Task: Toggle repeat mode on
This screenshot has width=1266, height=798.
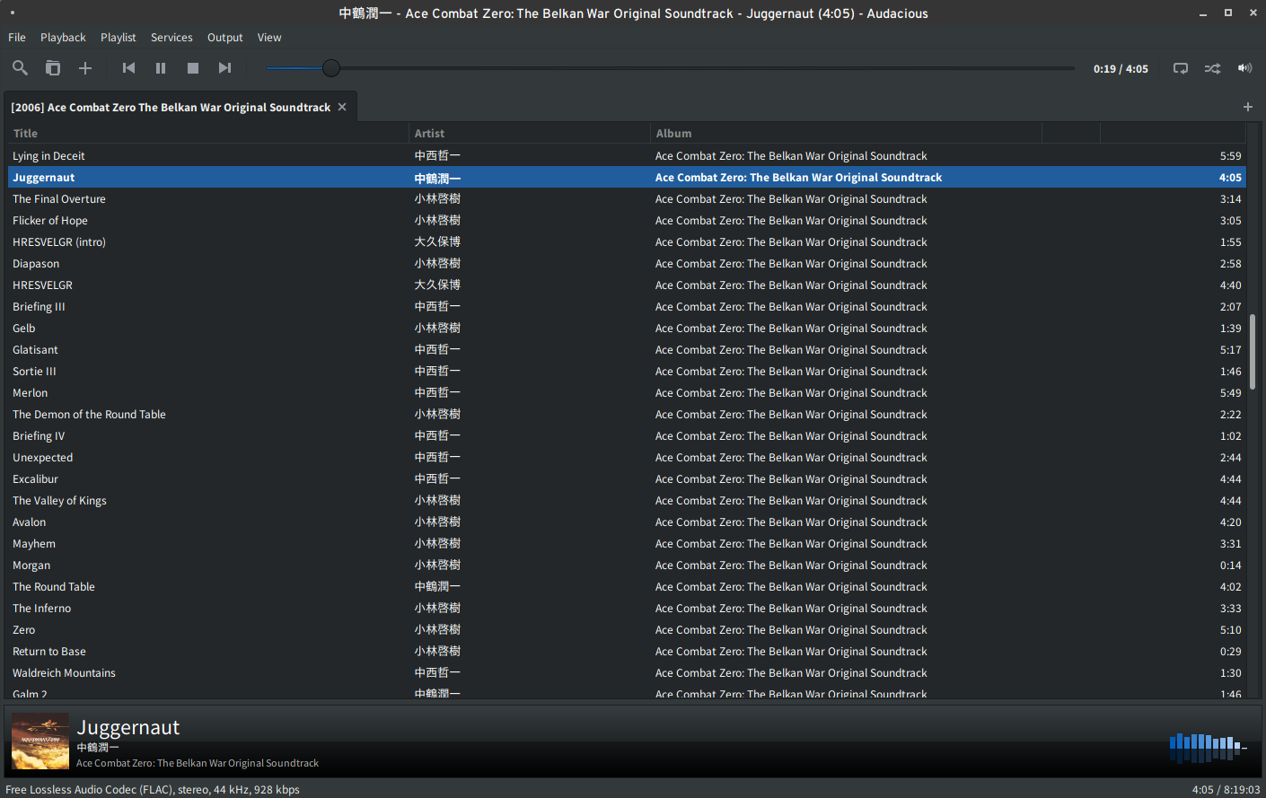Action: pyautogui.click(x=1181, y=68)
